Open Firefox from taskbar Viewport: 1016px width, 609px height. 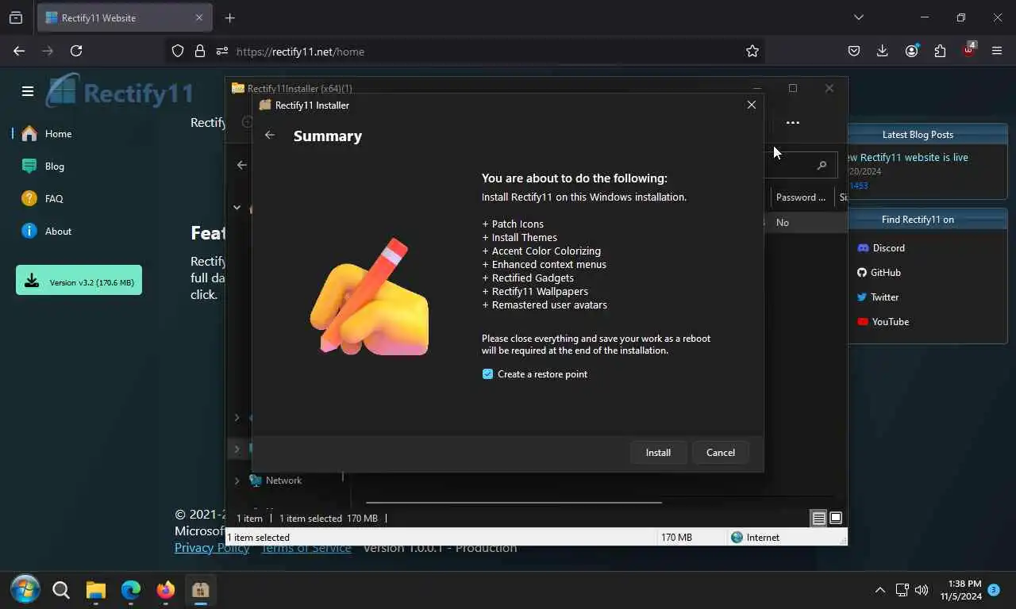(x=165, y=590)
